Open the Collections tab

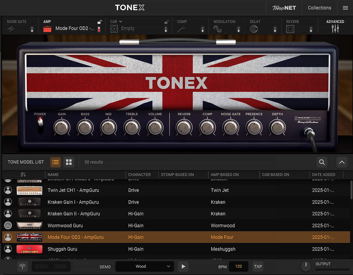point(319,8)
